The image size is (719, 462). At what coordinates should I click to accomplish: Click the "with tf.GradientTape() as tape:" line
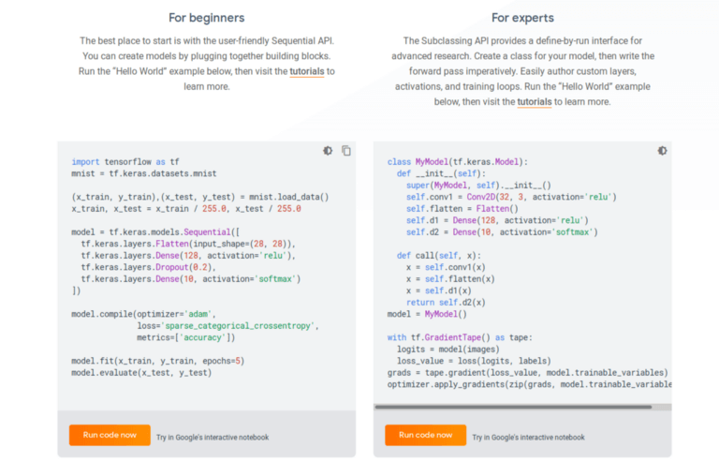click(x=460, y=337)
